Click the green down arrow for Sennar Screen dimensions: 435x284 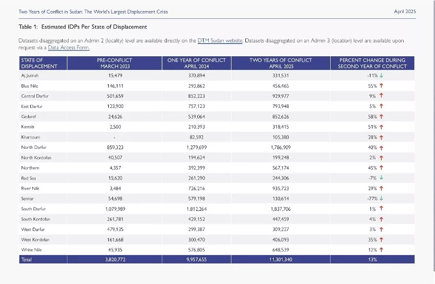382,198
